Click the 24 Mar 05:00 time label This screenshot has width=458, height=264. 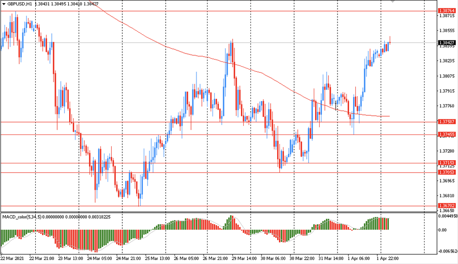(x=99, y=259)
